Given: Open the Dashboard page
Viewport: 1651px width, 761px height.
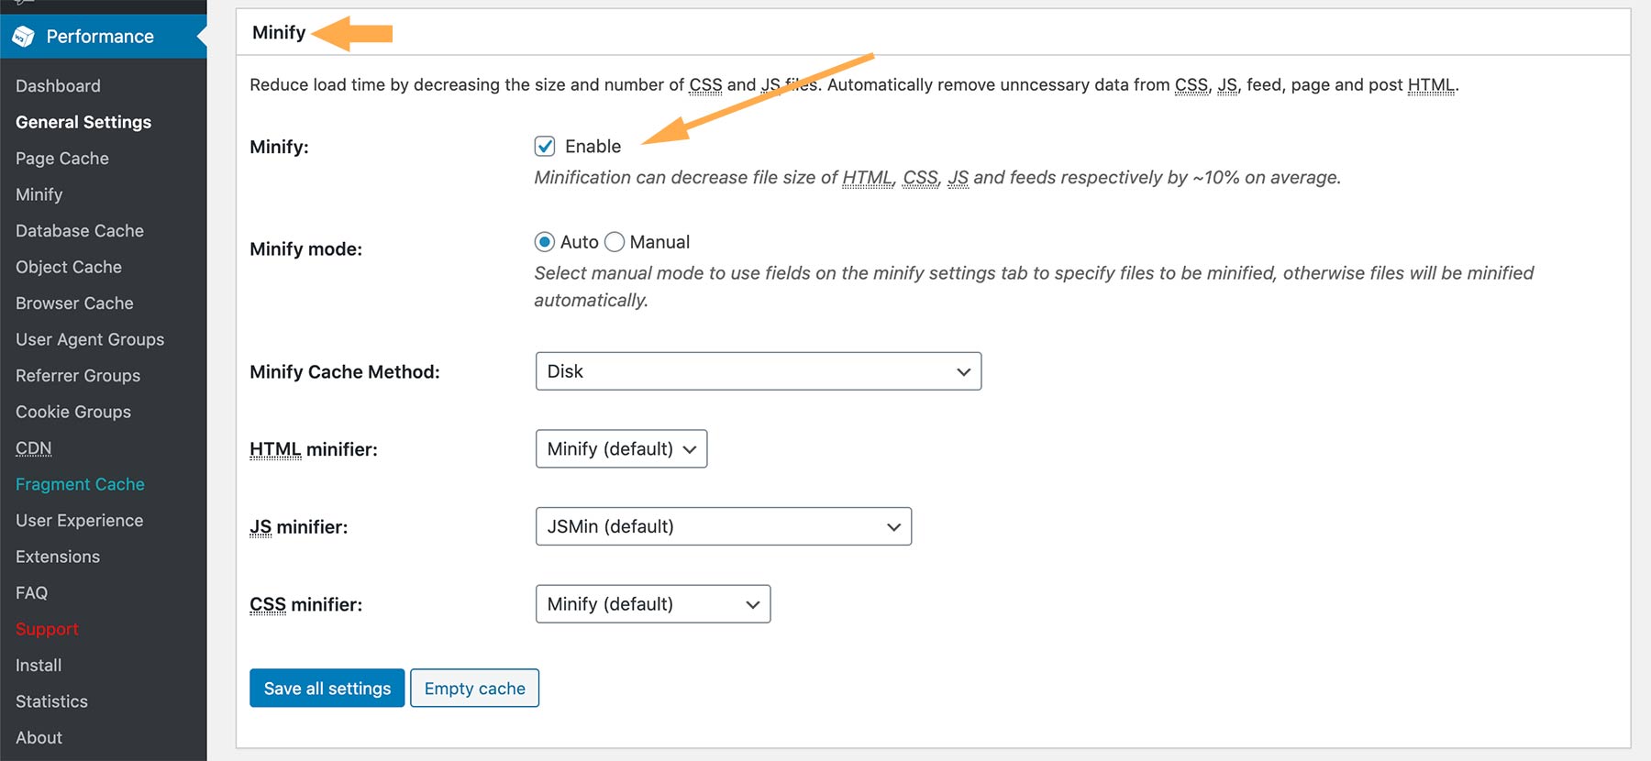Looking at the screenshot, I should click(57, 85).
